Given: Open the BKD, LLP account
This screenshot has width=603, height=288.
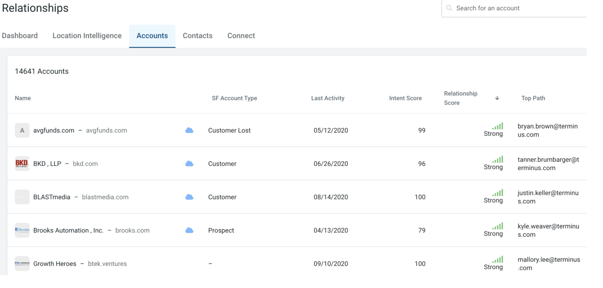Looking at the screenshot, I should (x=47, y=164).
